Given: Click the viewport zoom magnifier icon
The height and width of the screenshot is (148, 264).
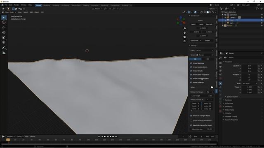Looking at the screenshot, I should (184, 28).
